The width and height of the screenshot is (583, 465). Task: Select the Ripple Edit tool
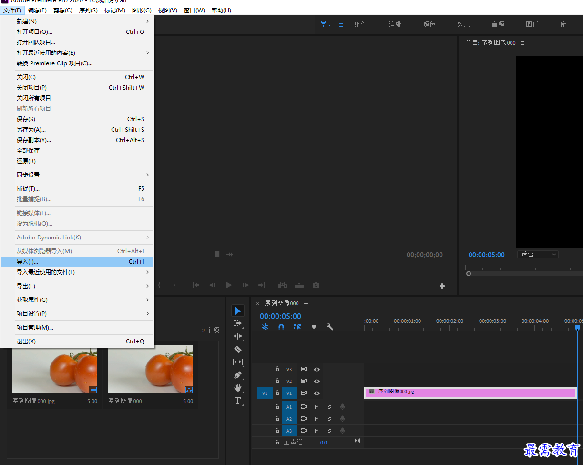(238, 336)
